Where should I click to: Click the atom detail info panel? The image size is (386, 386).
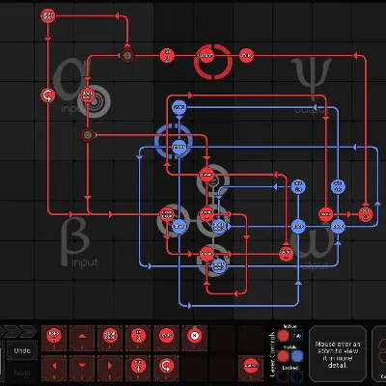click(338, 354)
